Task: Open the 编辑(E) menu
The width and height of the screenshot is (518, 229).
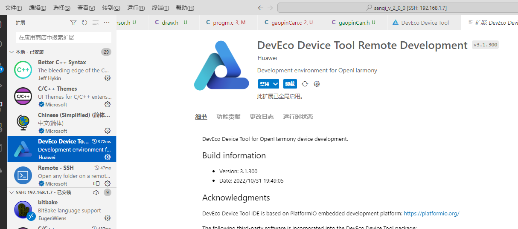Action: coord(38,8)
